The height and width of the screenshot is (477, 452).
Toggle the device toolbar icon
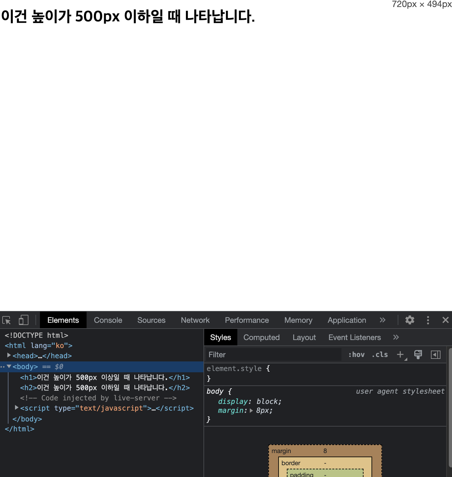[x=23, y=320]
